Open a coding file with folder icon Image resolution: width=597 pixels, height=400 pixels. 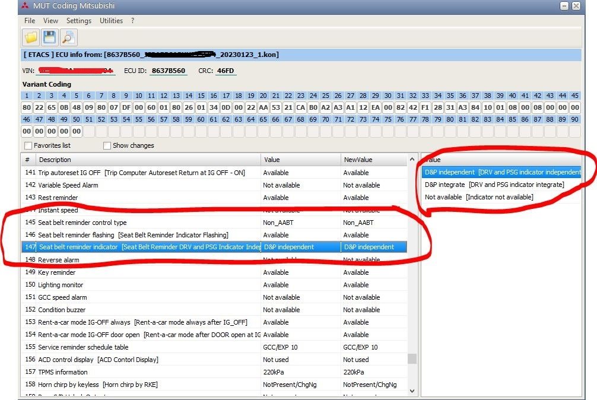tap(31, 37)
